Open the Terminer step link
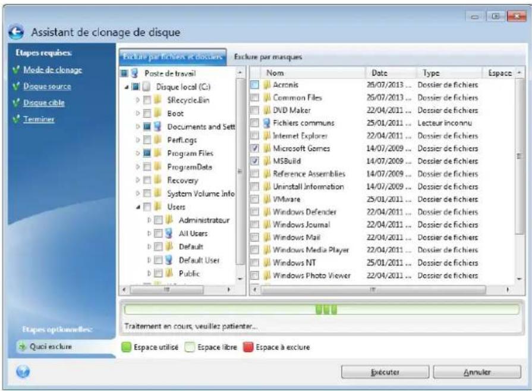The width and height of the screenshot is (532, 391). [39, 119]
